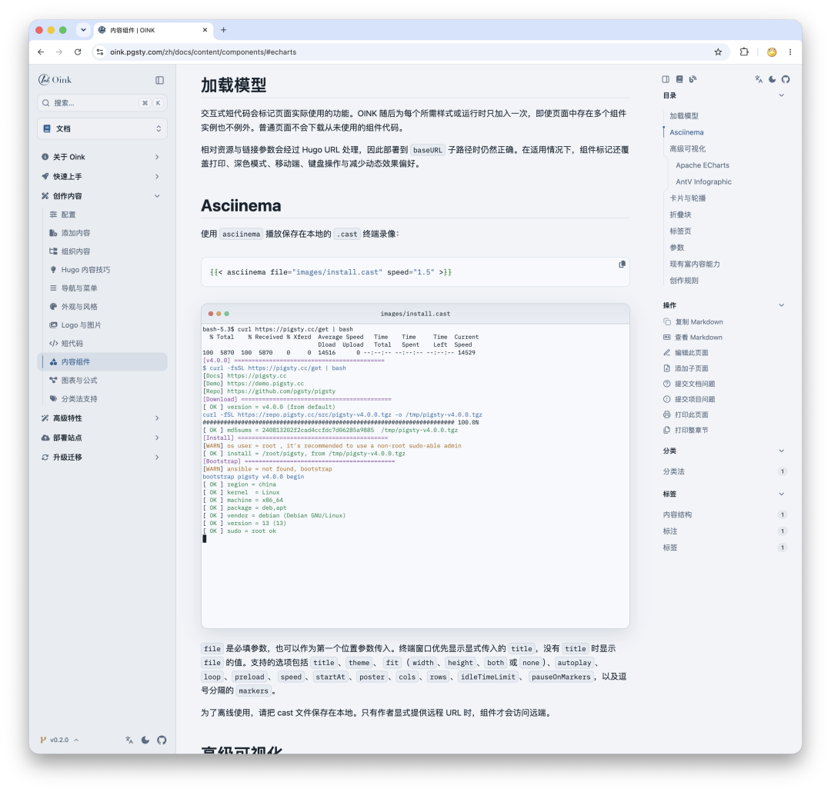Open the browser extensions puzzle icon

744,52
